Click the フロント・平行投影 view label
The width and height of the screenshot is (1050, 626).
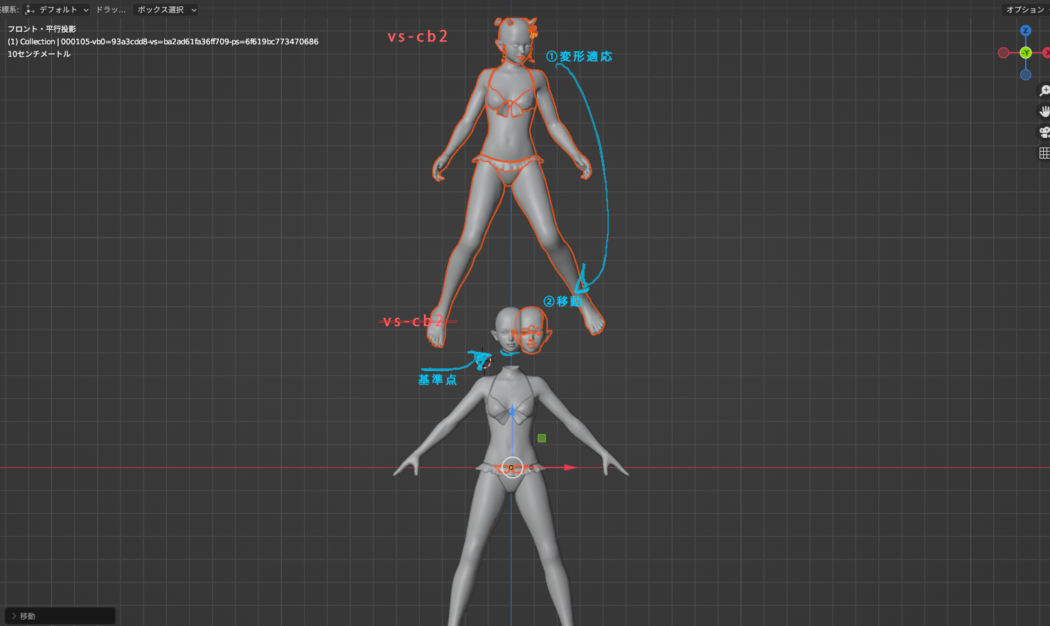click(x=42, y=29)
